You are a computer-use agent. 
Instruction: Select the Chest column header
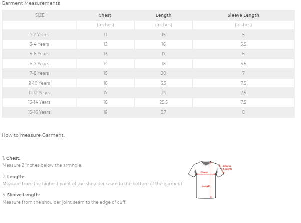coord(105,15)
